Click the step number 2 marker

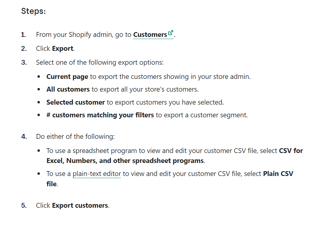click(24, 49)
